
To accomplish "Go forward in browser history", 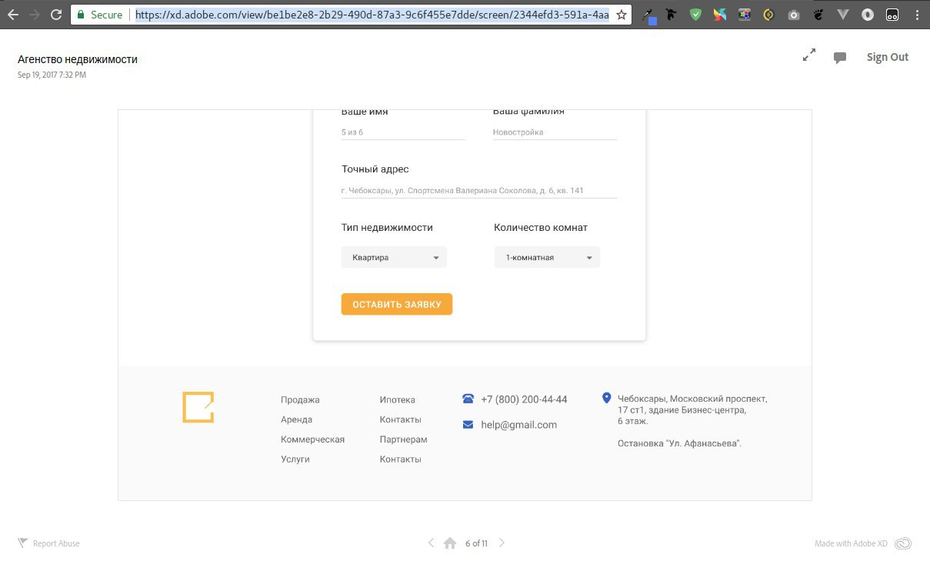I will pos(35,15).
